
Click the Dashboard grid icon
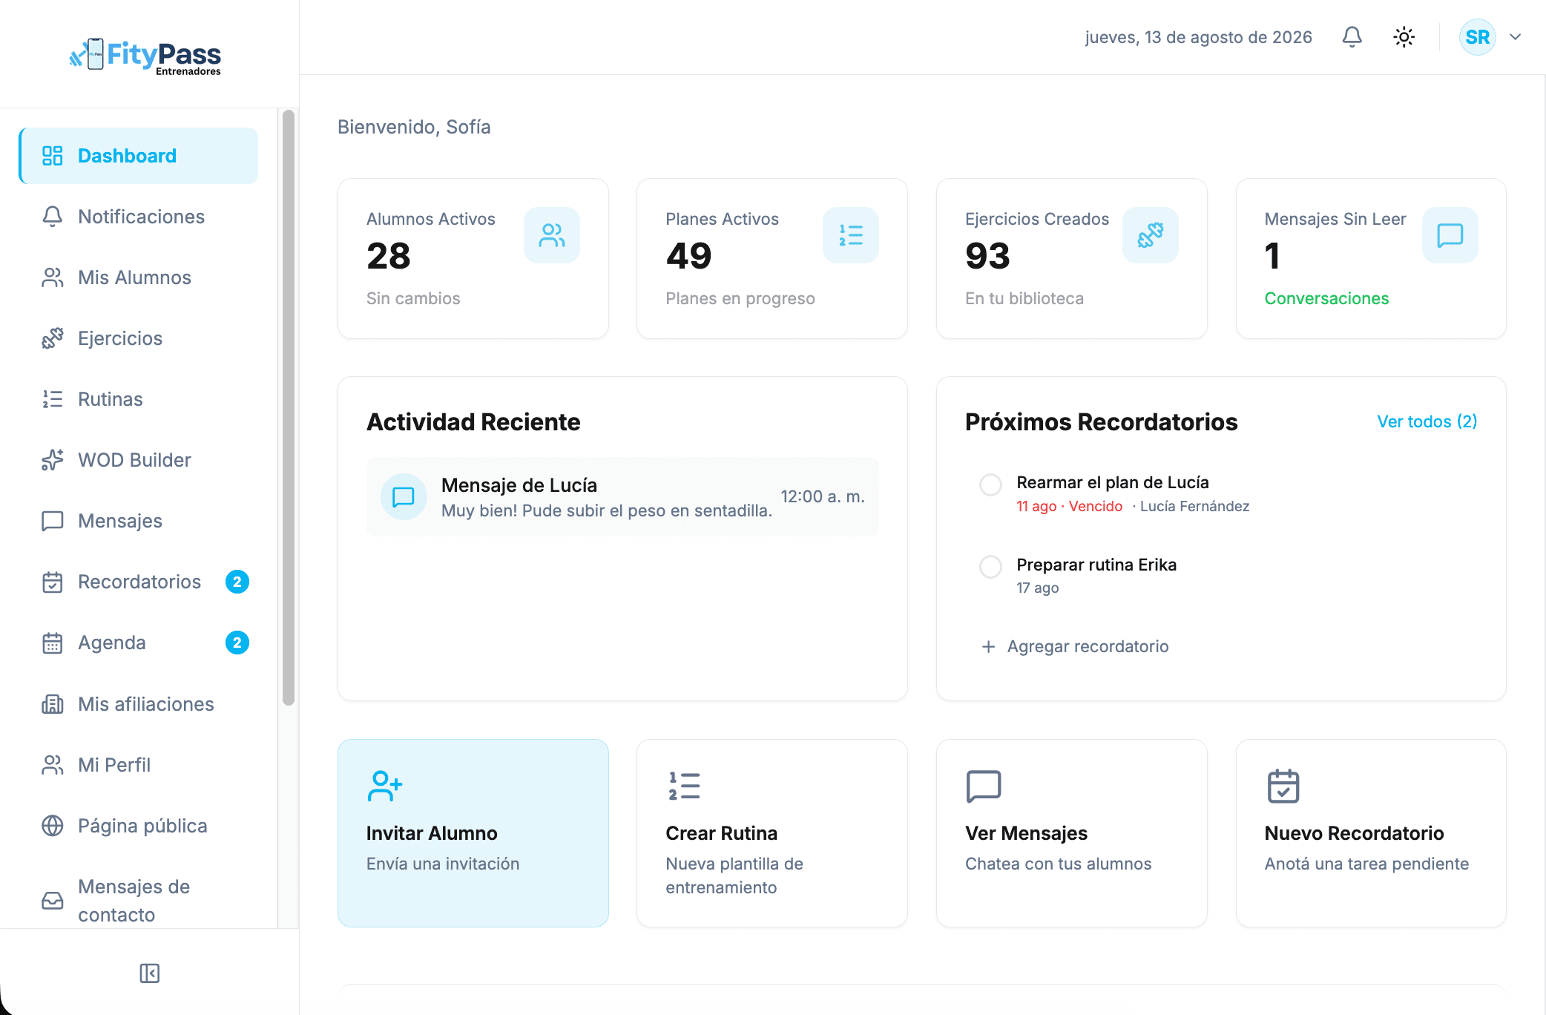[x=53, y=156]
